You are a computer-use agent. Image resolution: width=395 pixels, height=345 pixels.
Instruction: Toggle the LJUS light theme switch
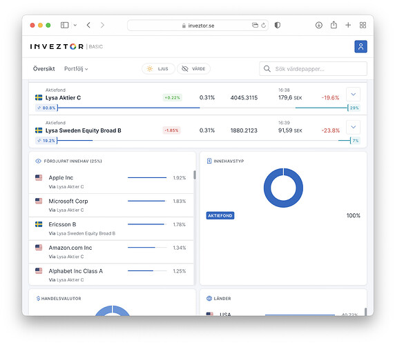(x=158, y=69)
